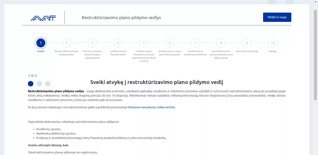Select the Pabaiga step label text

(272, 51)
